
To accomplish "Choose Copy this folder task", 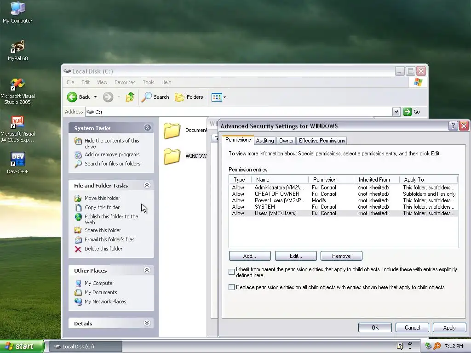I will [x=102, y=207].
